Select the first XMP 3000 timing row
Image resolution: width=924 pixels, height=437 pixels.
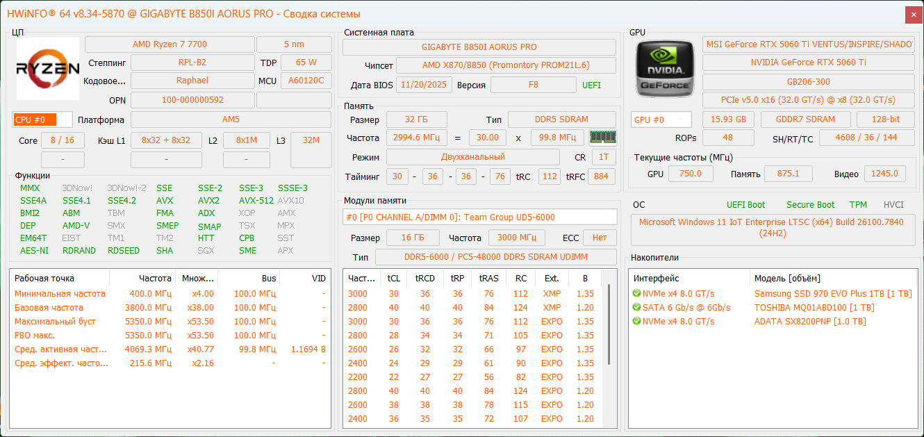[x=472, y=294]
